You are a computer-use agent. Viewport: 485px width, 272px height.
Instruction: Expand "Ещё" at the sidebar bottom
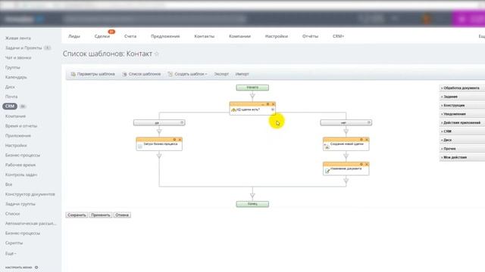click(x=11, y=253)
